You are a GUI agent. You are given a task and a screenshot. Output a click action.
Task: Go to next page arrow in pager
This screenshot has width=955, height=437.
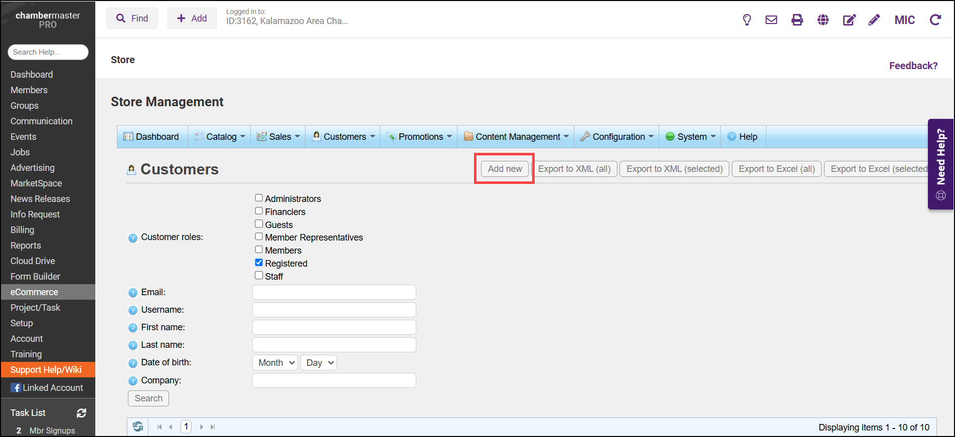[x=202, y=427]
